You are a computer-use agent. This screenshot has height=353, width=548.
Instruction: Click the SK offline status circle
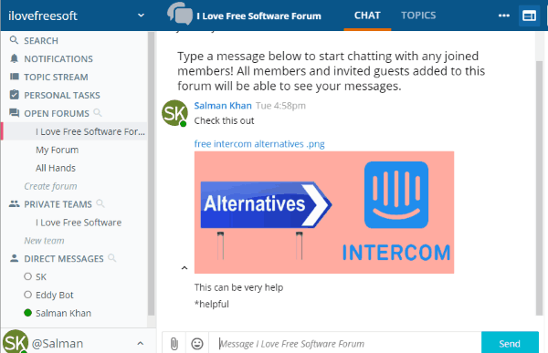click(x=28, y=276)
